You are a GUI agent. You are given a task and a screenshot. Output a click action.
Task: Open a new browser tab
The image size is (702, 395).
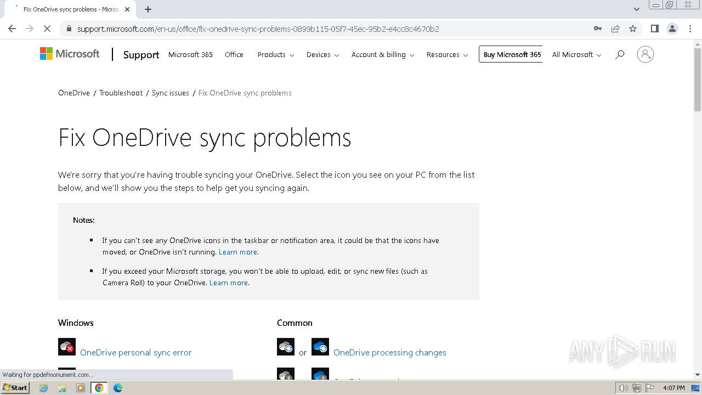pos(148,9)
